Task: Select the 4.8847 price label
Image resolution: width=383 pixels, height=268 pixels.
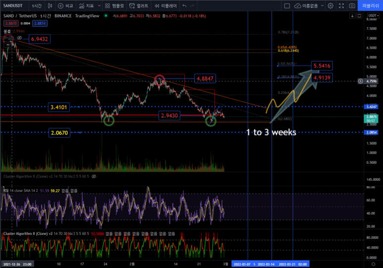Action: coord(205,78)
